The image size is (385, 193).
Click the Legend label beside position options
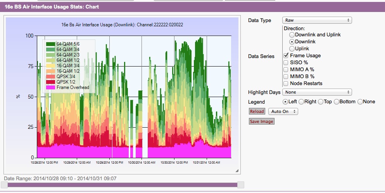[256, 102]
